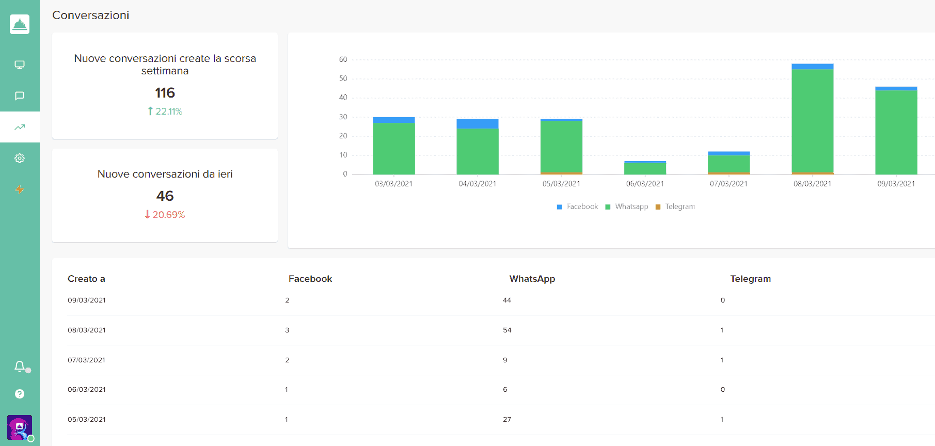Open the monitor dashboard icon in the sidebar
This screenshot has width=935, height=446.
coord(20,65)
